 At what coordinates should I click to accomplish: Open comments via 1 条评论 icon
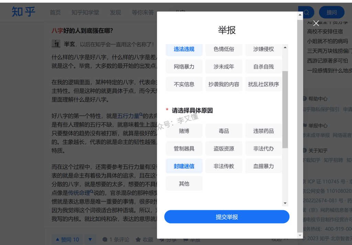pos(104,239)
